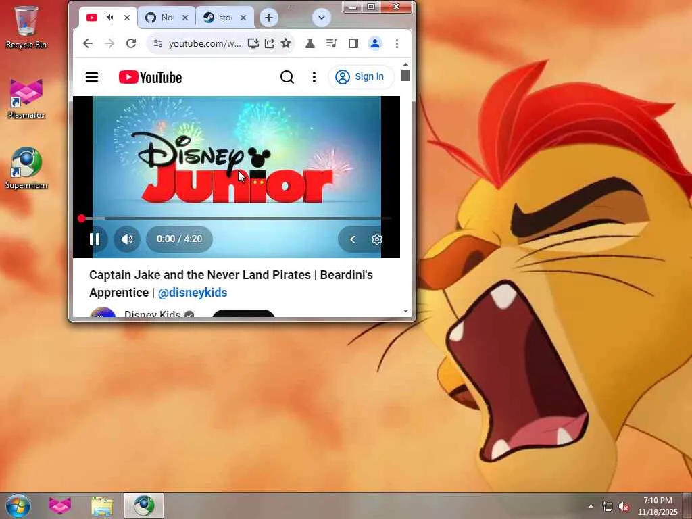
Task: Bookmark this page with the star
Action: tap(286, 43)
